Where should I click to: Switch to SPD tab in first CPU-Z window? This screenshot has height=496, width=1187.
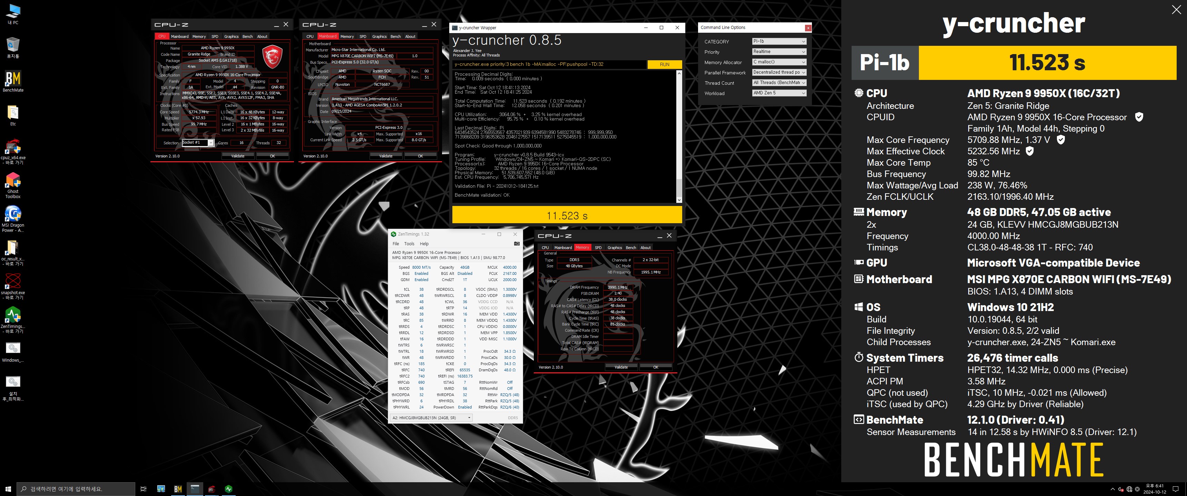tap(215, 37)
